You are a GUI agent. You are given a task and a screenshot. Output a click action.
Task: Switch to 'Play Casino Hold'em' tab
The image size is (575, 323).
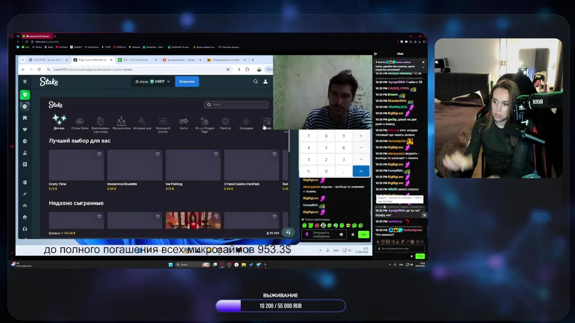[93, 60]
